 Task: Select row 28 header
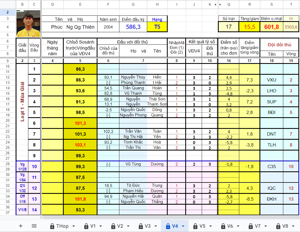[x=8, y=164]
